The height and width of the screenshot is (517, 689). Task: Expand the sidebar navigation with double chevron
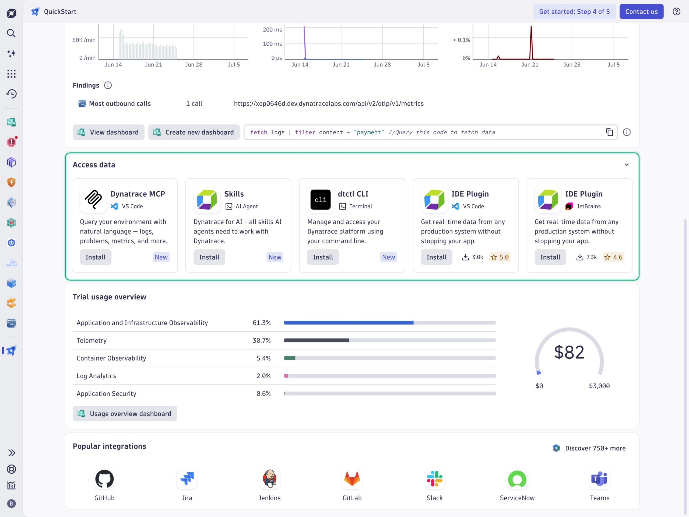tap(11, 453)
